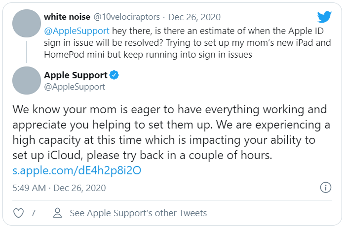Click the like count of 7
Image resolution: width=345 pixels, height=228 pixels.
tap(33, 213)
